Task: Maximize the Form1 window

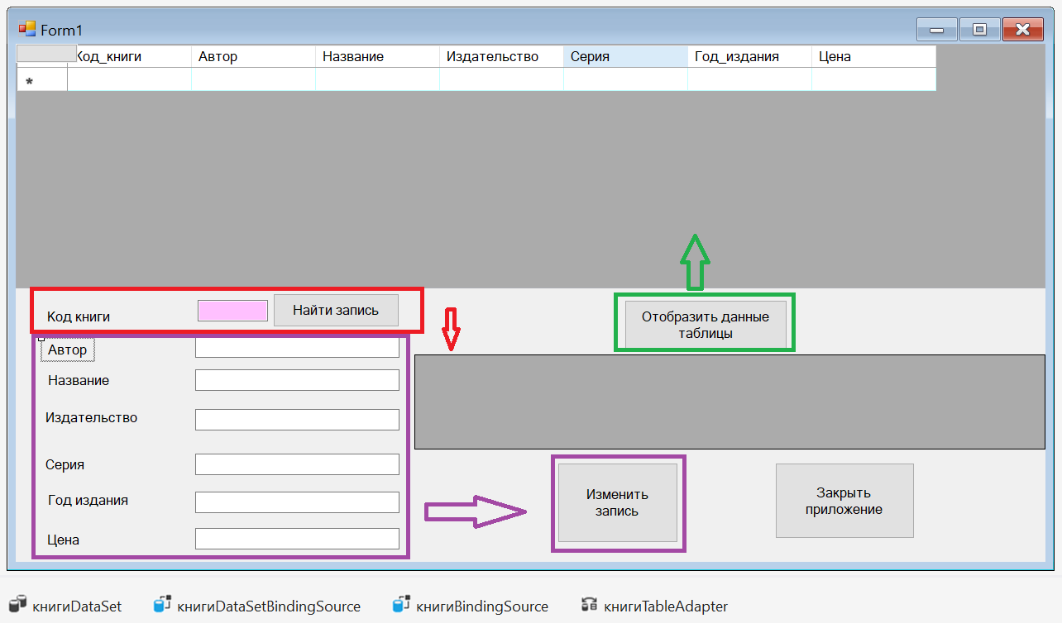Action: (979, 30)
